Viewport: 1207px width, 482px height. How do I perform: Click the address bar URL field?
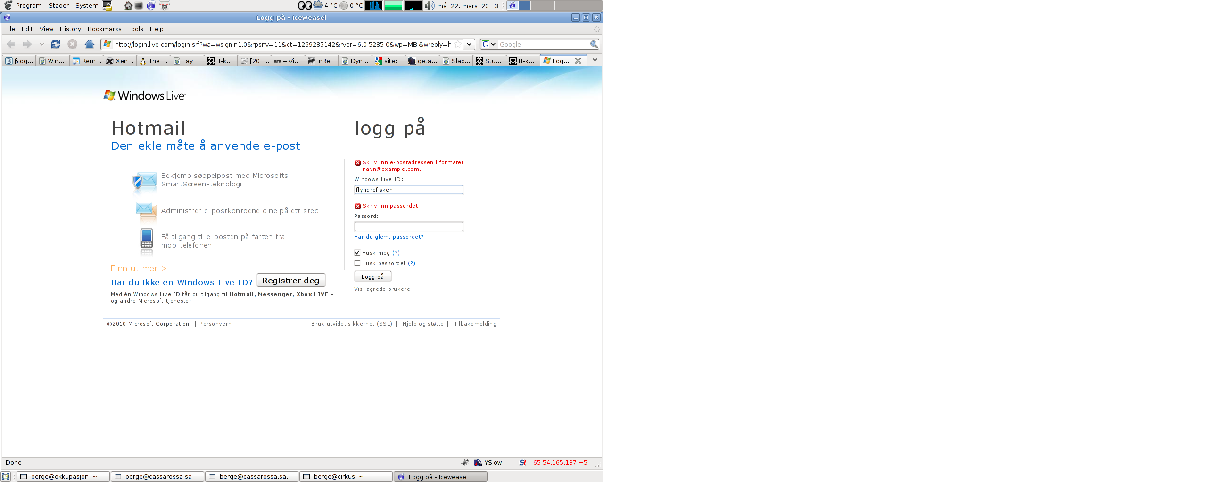pos(282,44)
